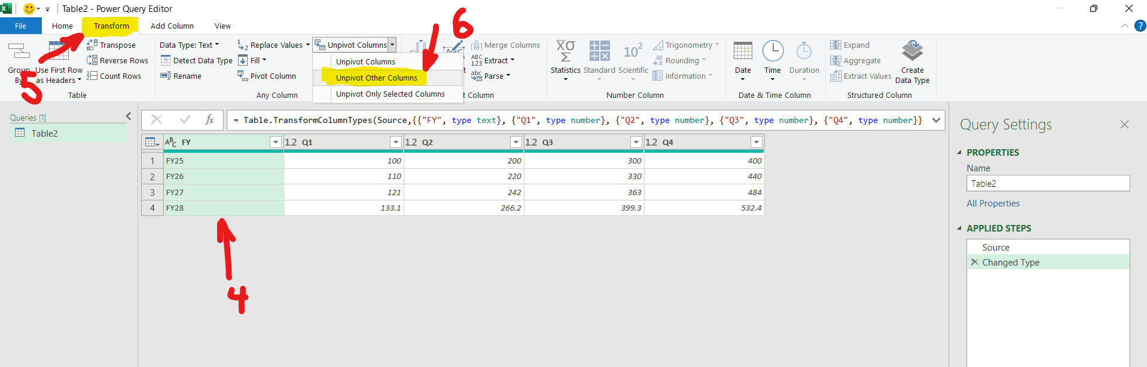
Task: Open the Q2 column filter dropdown
Action: [x=515, y=142]
